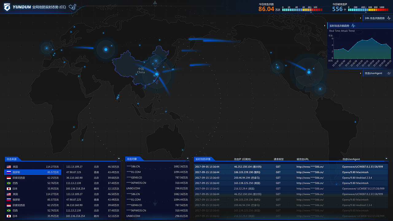The image size is (393, 221).
Task: Select the highlighted 俄罗斯 85.57万次 row
Action: click(33, 172)
